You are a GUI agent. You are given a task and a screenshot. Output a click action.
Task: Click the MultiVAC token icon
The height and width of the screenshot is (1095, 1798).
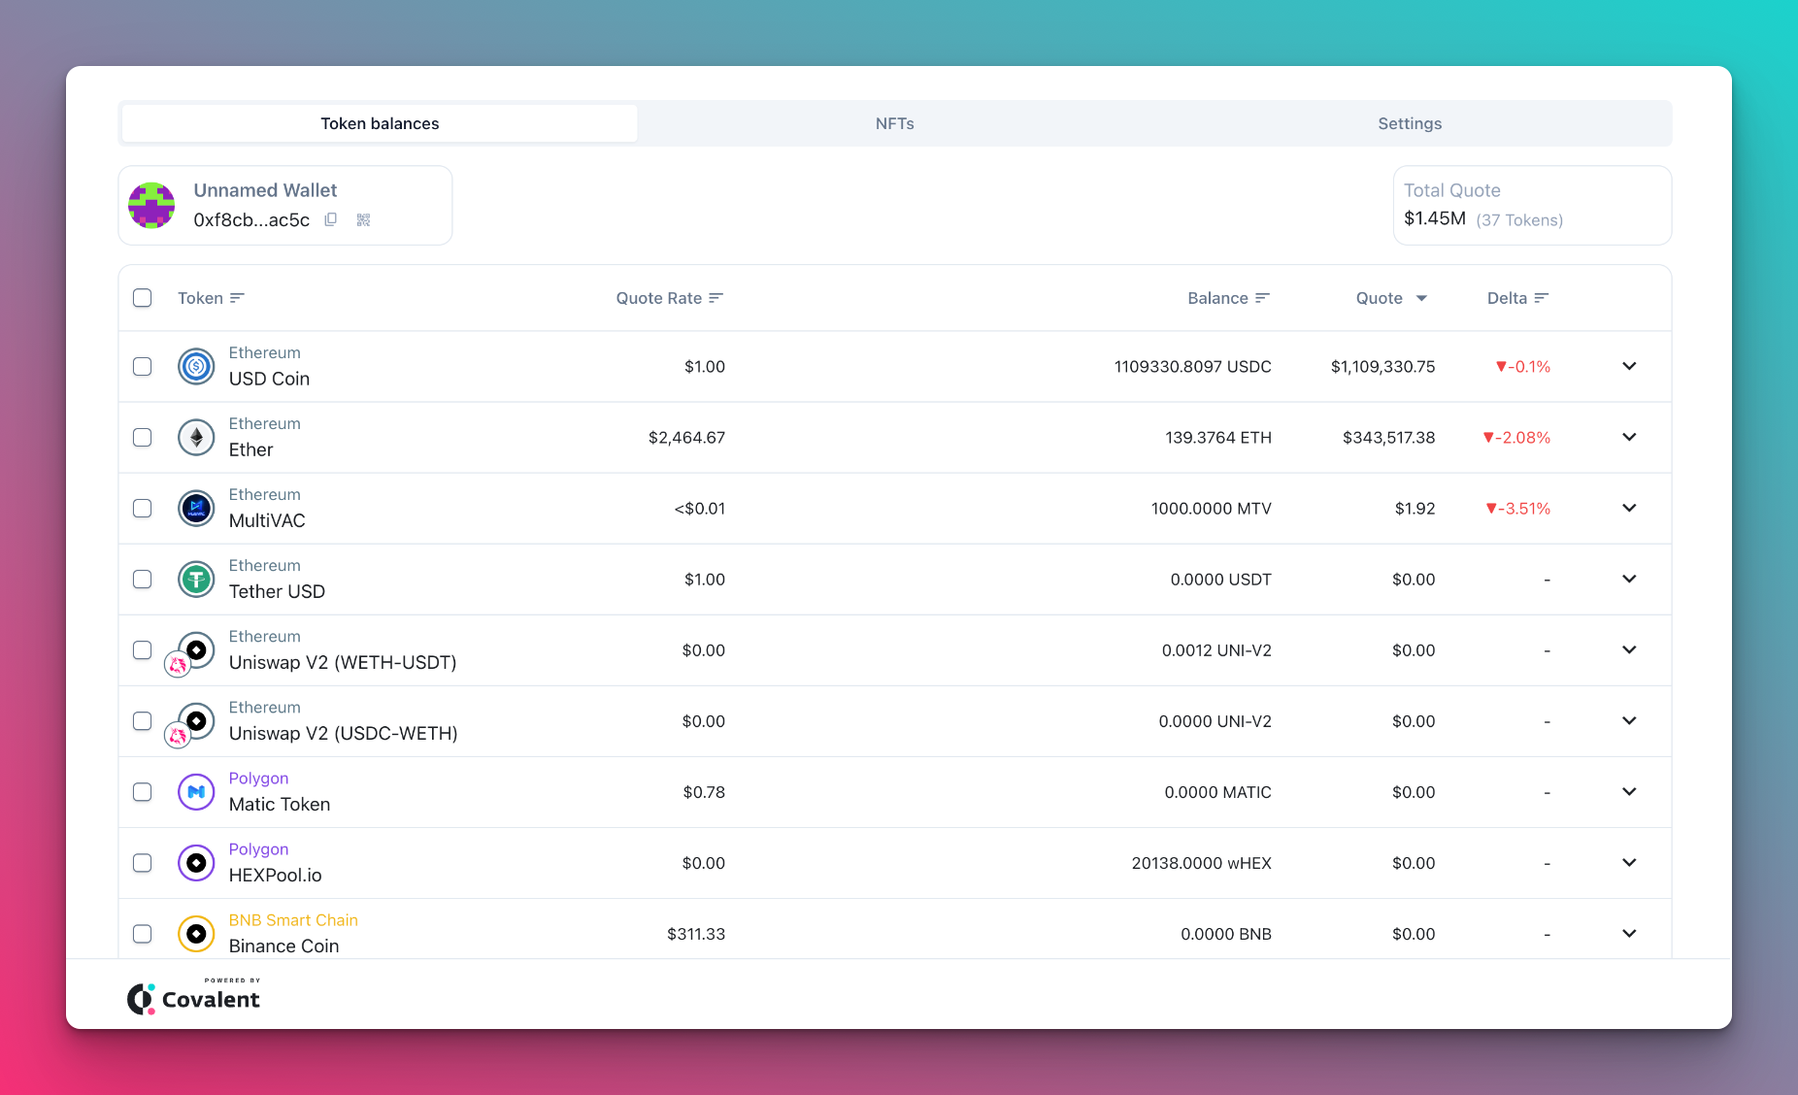(196, 508)
